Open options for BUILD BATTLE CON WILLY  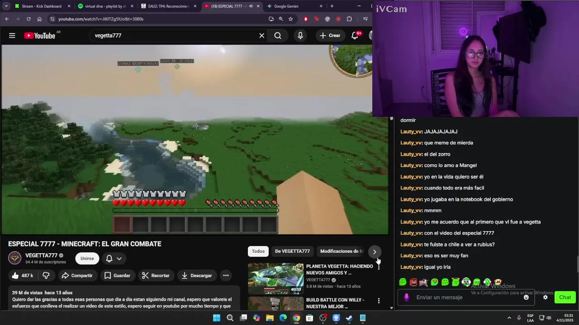click(379, 301)
